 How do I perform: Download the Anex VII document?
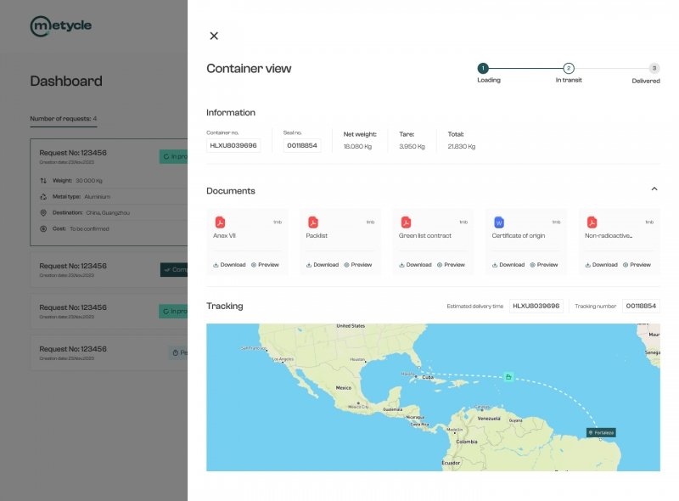229,265
